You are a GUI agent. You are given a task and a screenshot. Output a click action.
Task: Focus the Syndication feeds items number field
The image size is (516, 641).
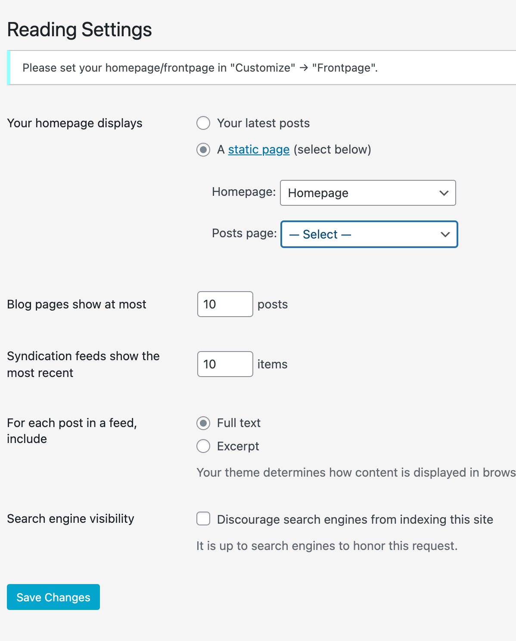[x=225, y=364]
